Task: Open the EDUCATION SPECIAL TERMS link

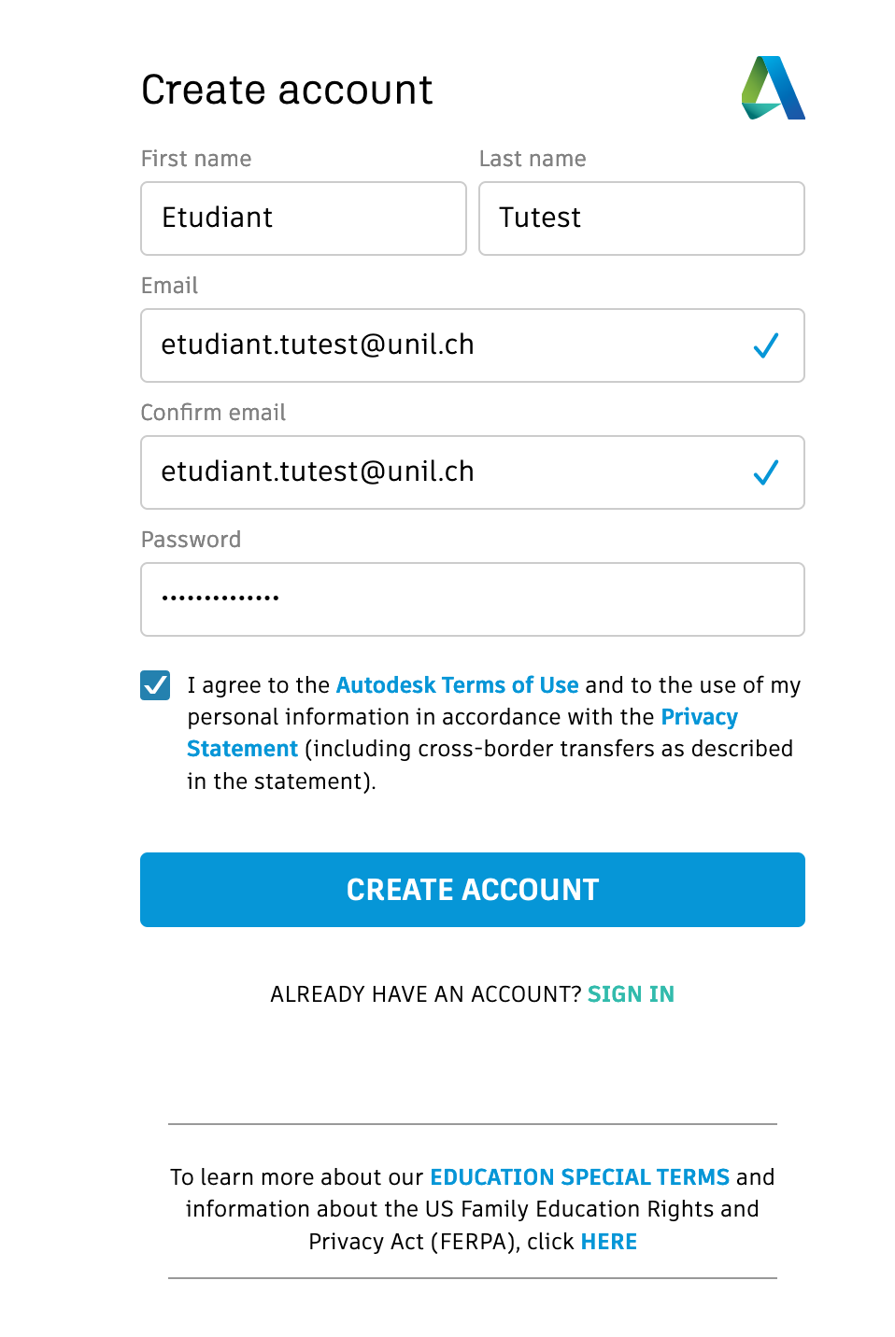Action: coord(579,1177)
